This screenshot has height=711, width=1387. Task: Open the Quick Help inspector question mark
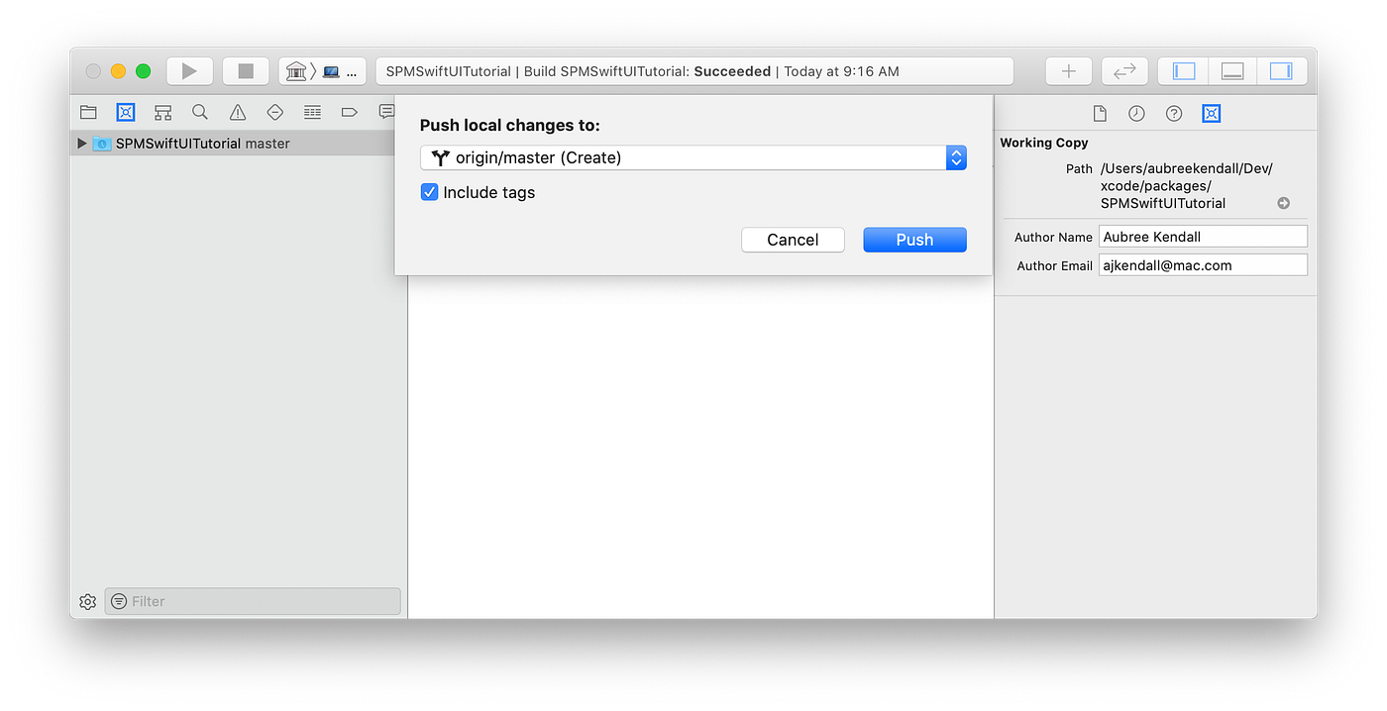point(1173,113)
